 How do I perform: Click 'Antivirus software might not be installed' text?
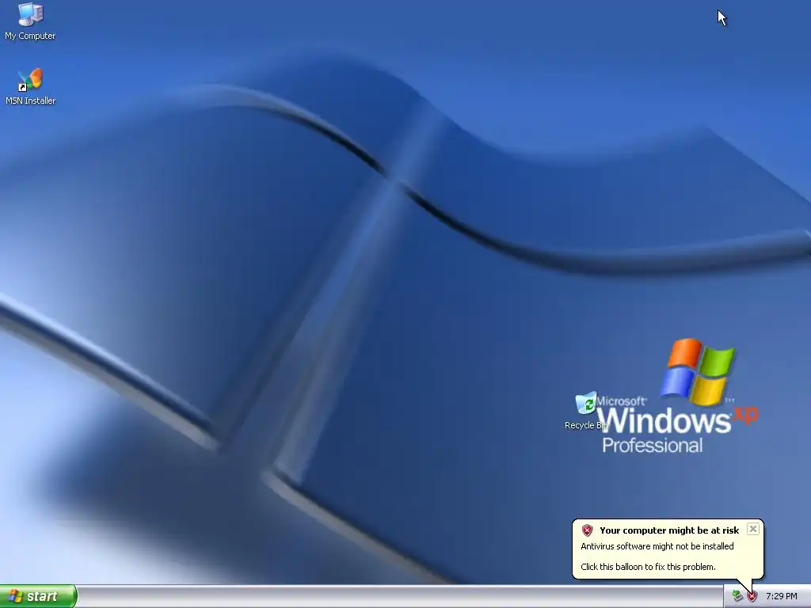657,546
